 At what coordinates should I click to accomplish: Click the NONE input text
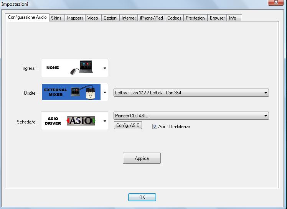[x=53, y=68]
